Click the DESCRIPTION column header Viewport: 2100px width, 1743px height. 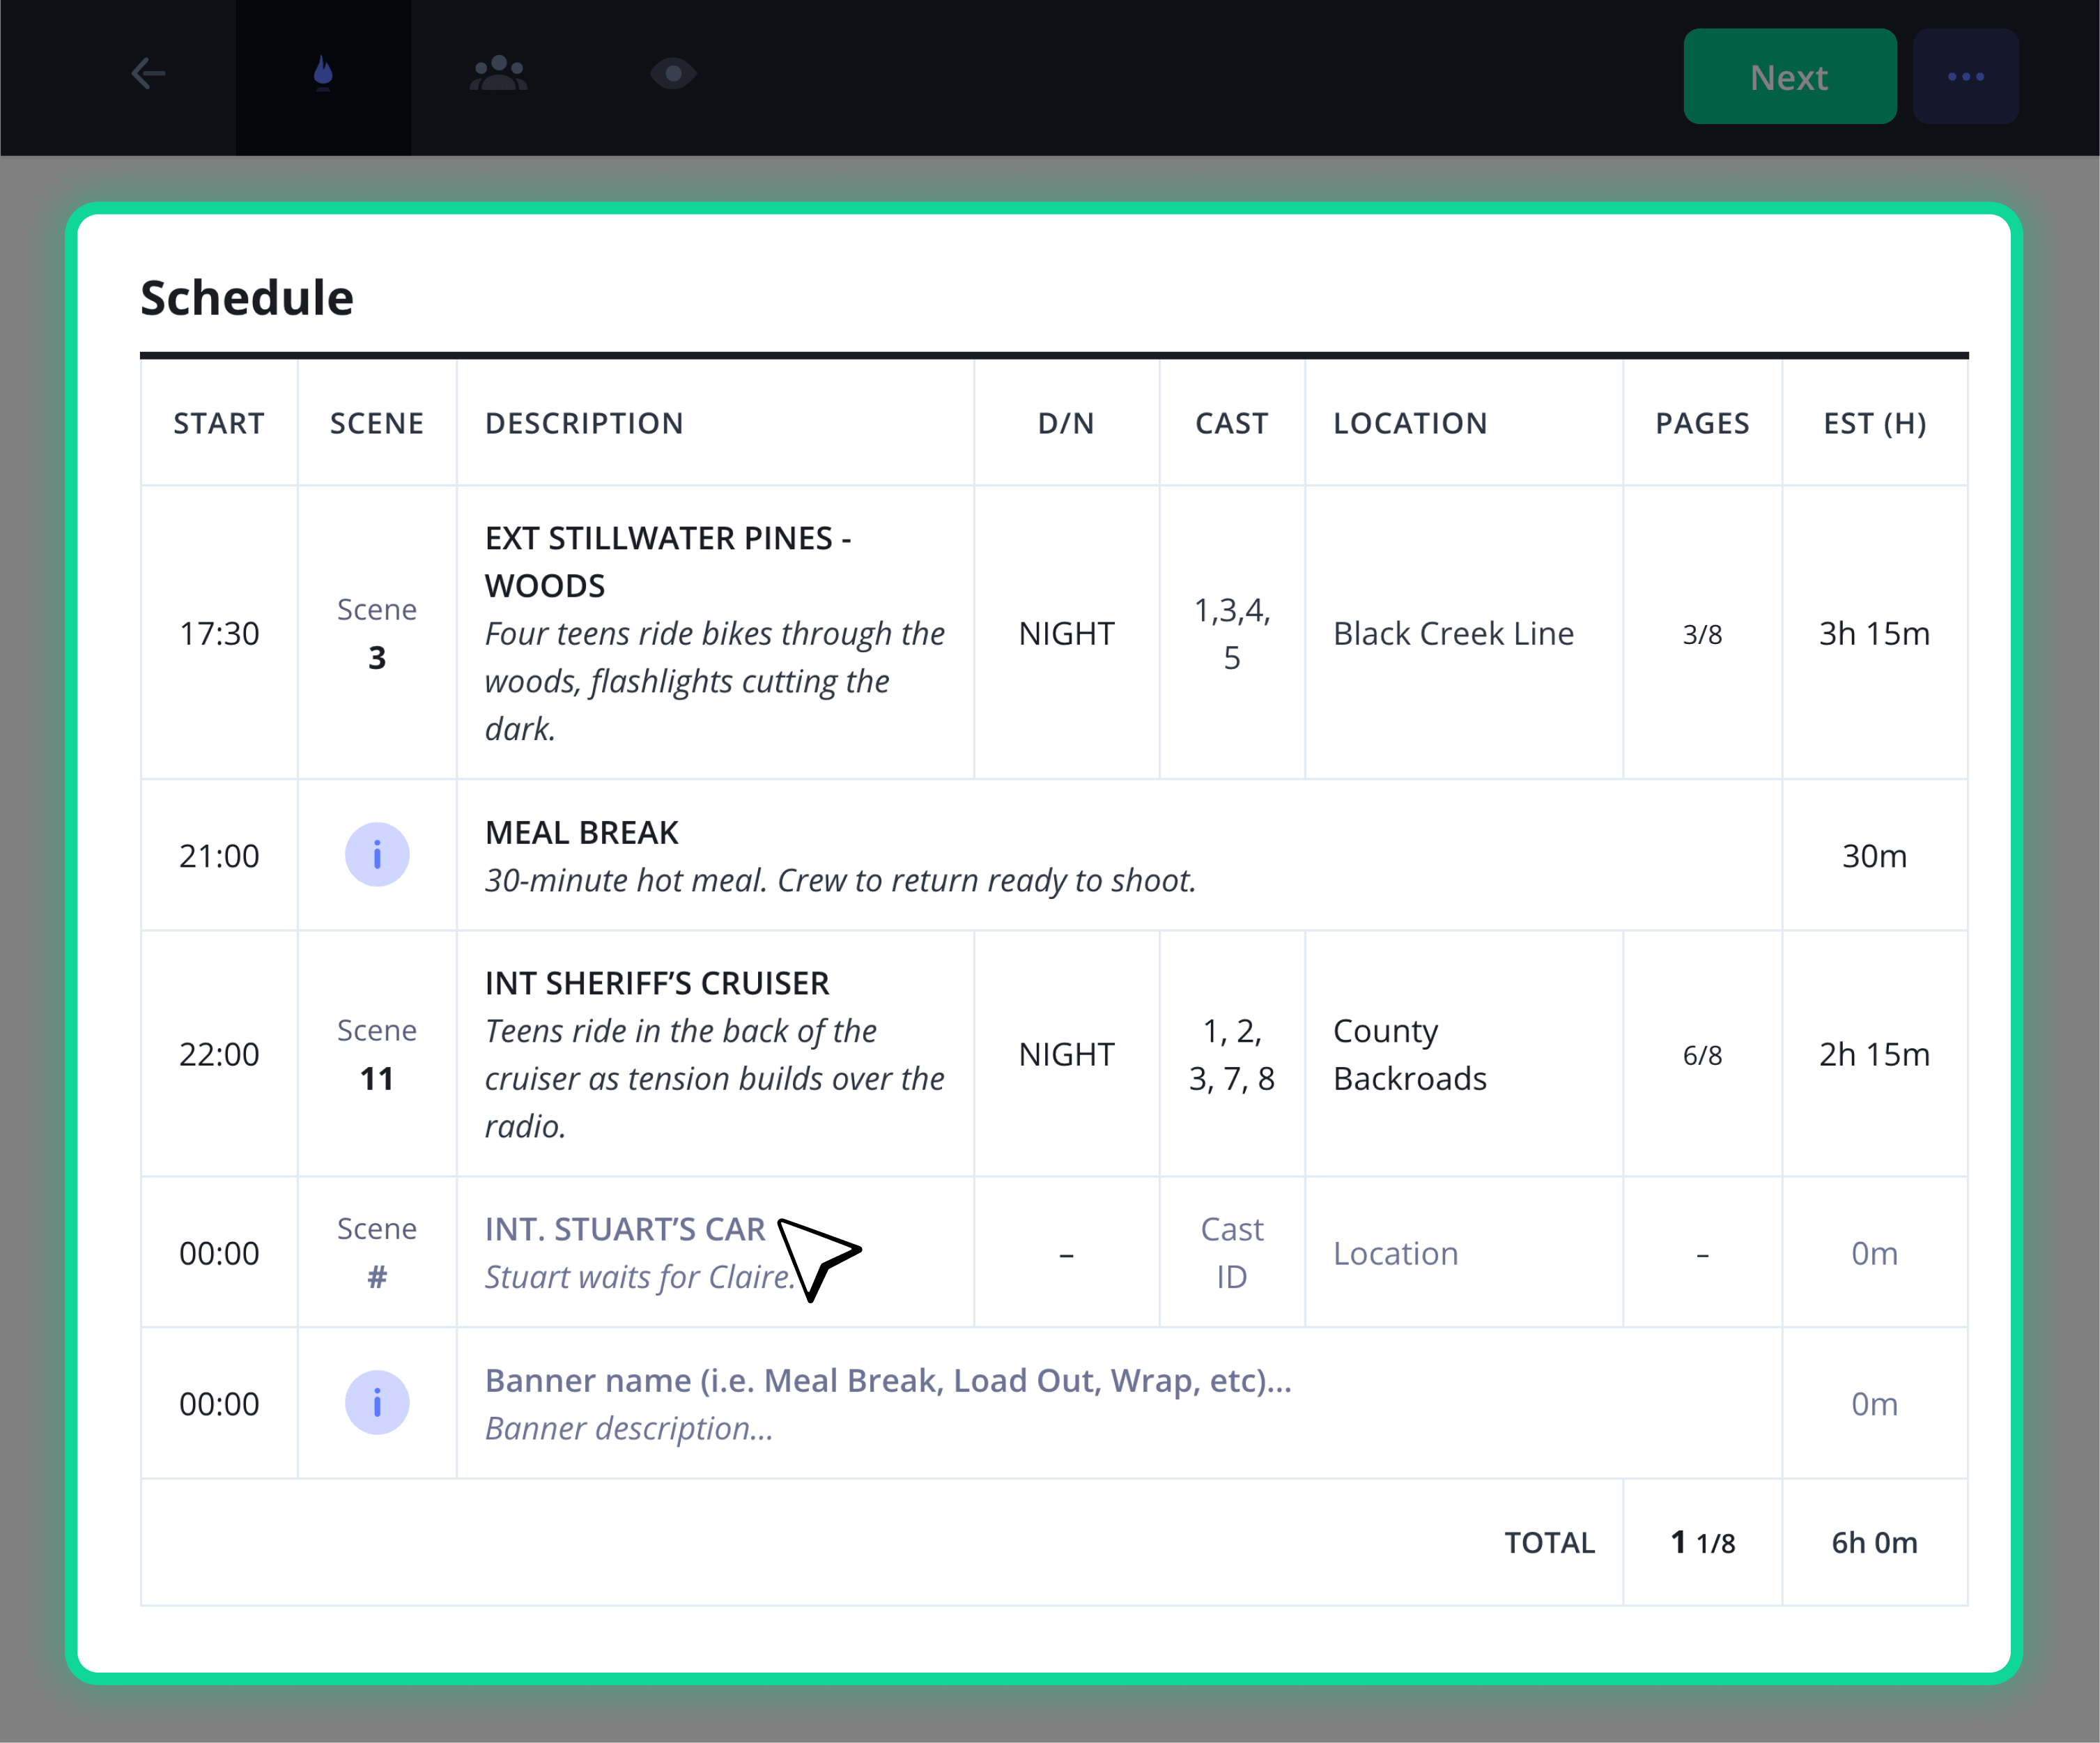(x=584, y=423)
